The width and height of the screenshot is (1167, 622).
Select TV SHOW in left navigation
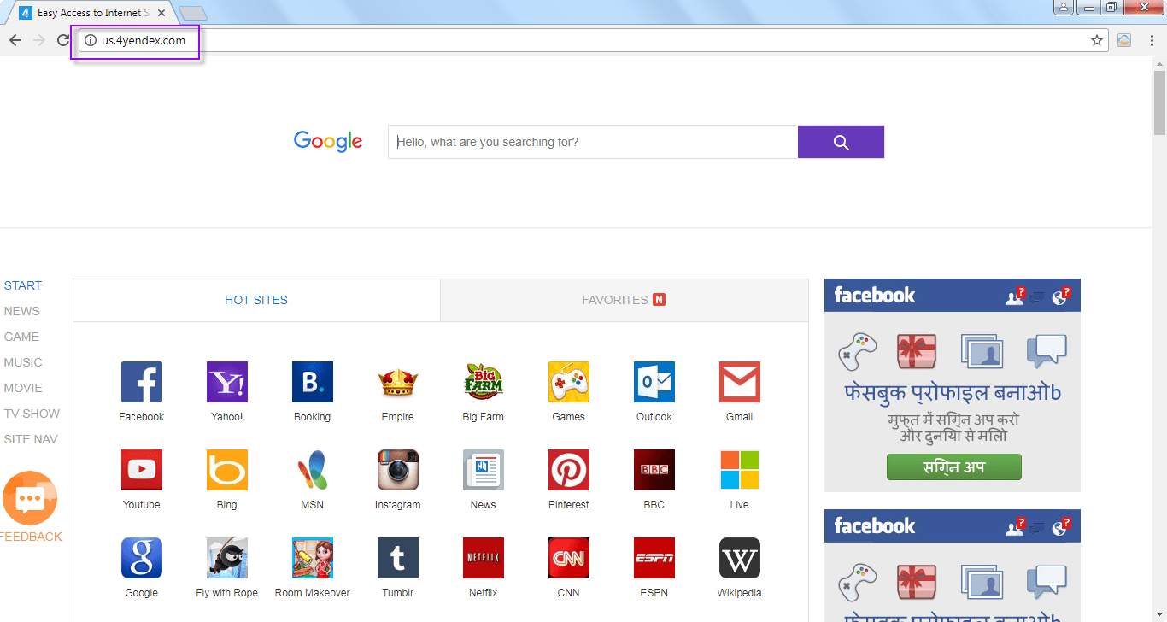click(32, 414)
